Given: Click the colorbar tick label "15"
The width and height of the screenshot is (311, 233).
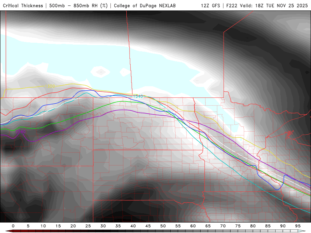Looking at the screenshot, I should 58,226.
